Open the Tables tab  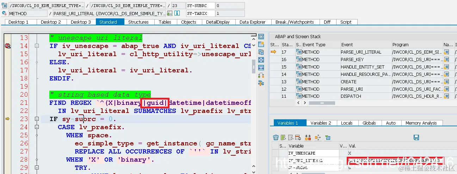coord(165,22)
